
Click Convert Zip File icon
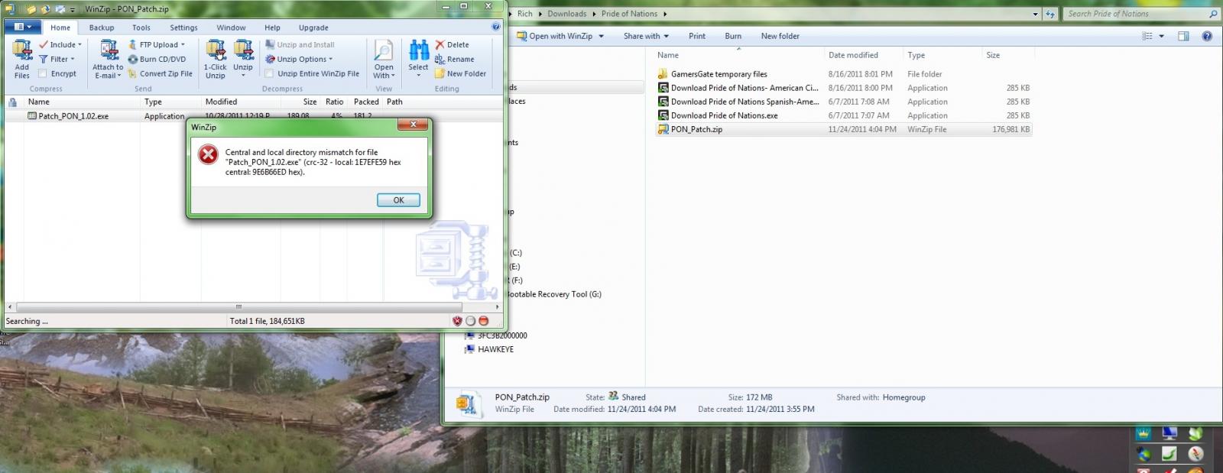coord(133,73)
